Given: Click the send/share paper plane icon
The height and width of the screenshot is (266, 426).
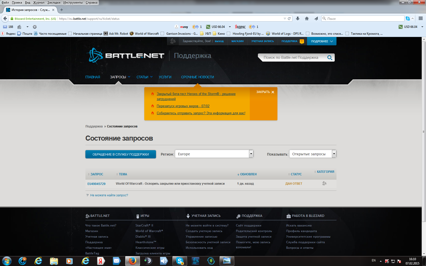Looking at the screenshot, I should point(316,18).
